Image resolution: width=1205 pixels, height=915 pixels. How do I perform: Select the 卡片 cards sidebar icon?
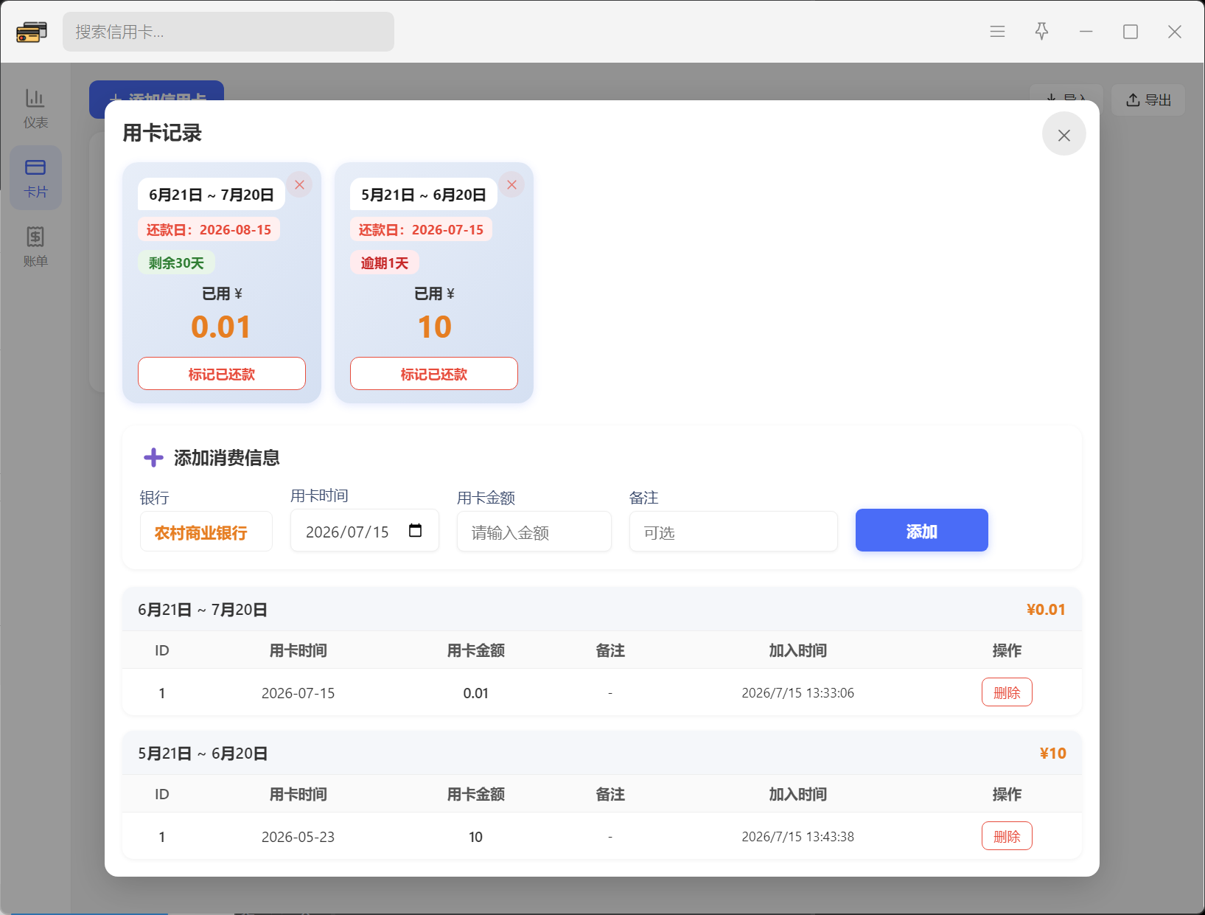click(35, 178)
